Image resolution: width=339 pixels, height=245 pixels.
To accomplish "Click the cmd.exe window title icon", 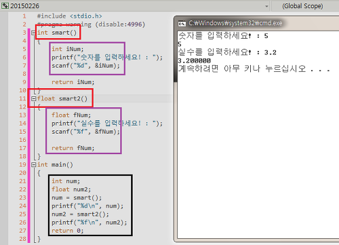I will [182, 23].
